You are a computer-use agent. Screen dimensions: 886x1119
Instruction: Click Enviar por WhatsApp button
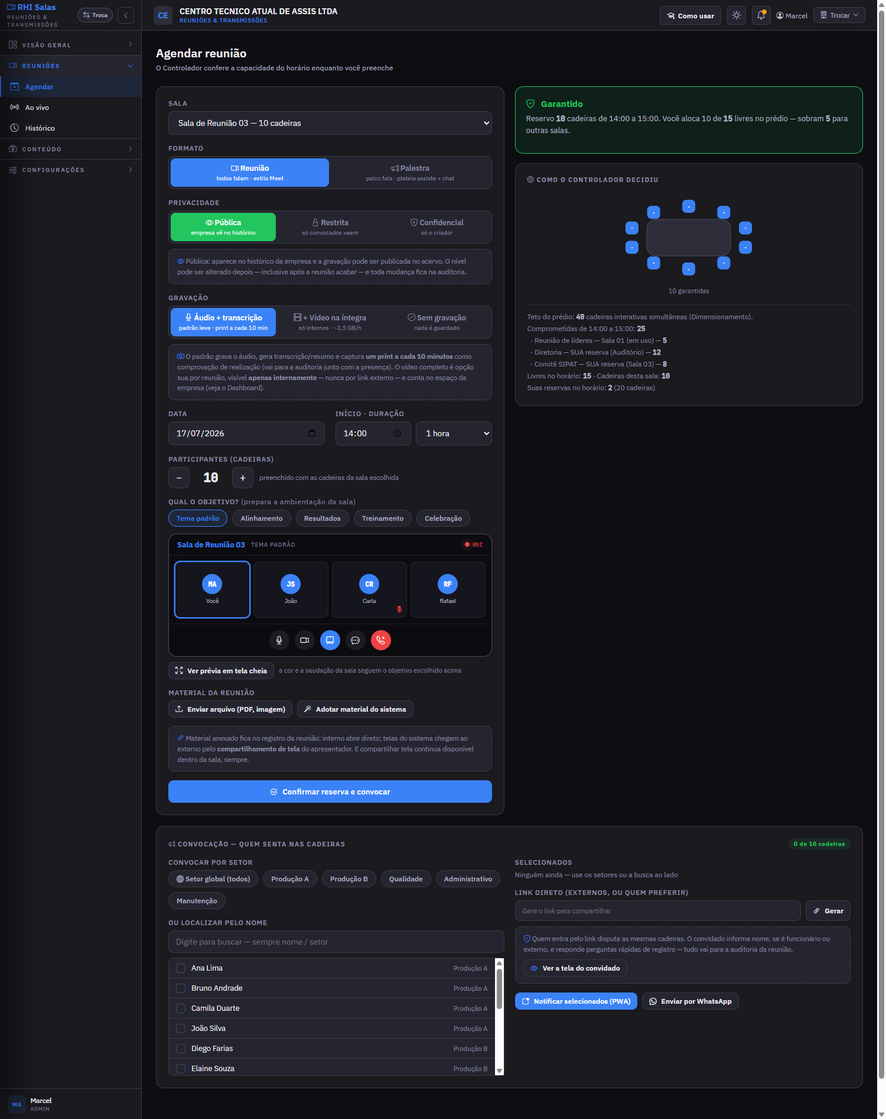click(690, 1001)
